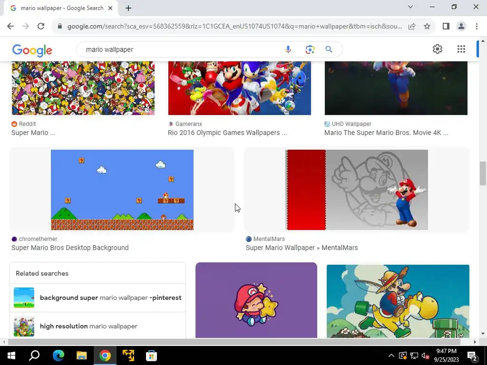This screenshot has width=487, height=365.
Task: Click the scroll up arrow
Action: click(x=483, y=41)
